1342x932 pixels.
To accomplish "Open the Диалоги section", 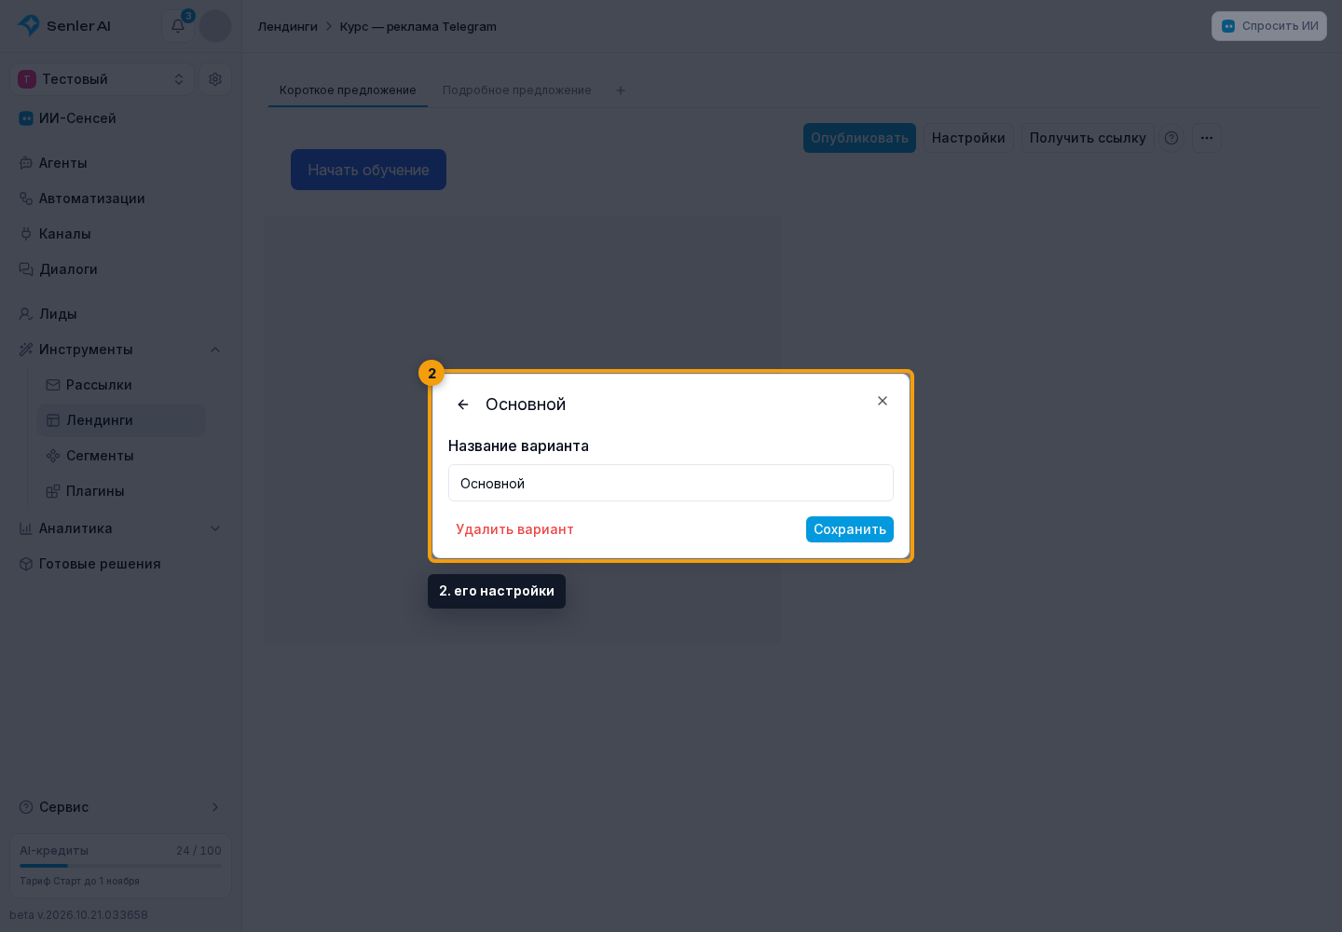I will (120, 269).
